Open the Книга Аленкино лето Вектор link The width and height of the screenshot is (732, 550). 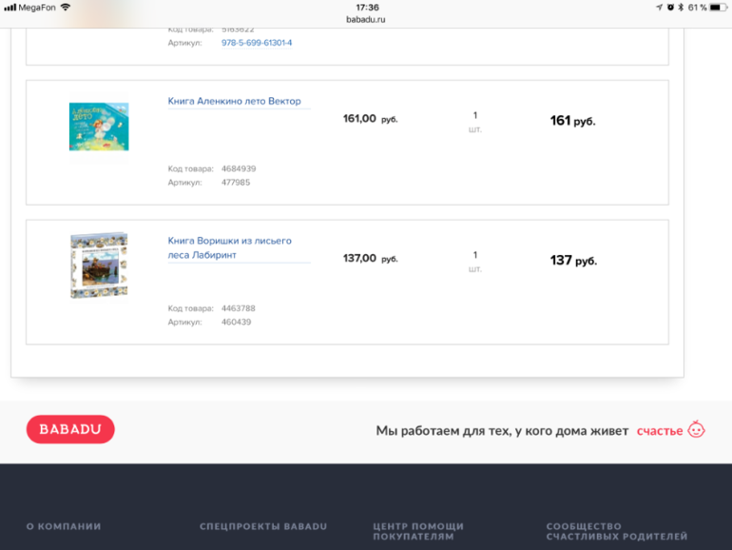pos(234,101)
